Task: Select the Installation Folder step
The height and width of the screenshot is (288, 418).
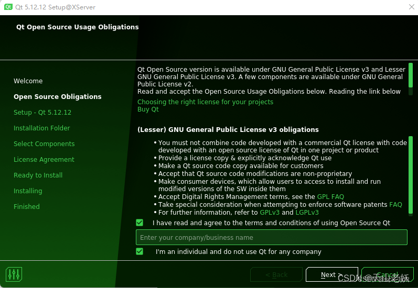Action: coord(41,128)
